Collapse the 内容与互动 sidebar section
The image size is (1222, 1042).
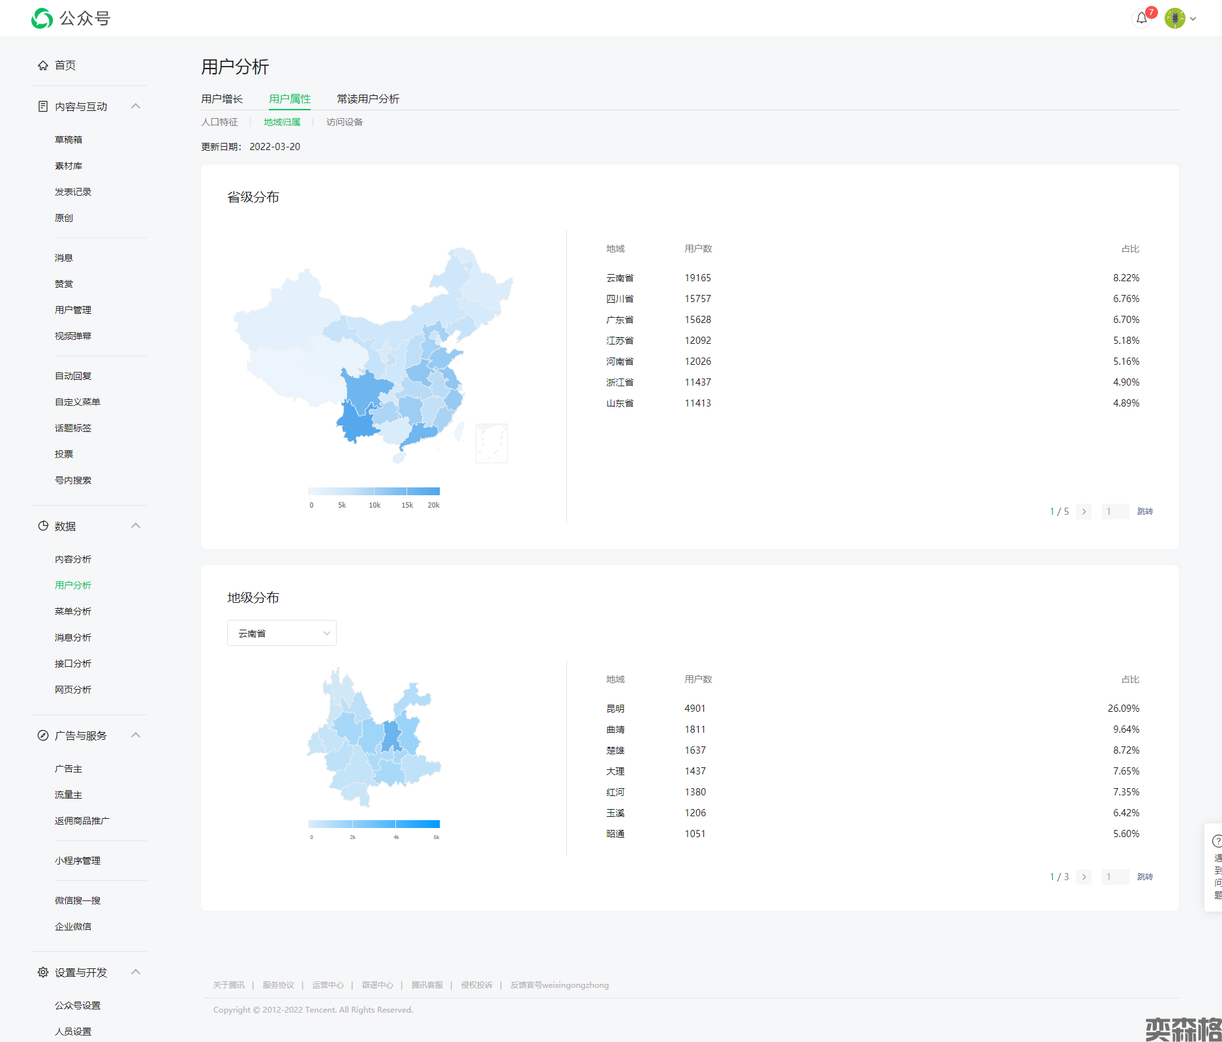(136, 106)
